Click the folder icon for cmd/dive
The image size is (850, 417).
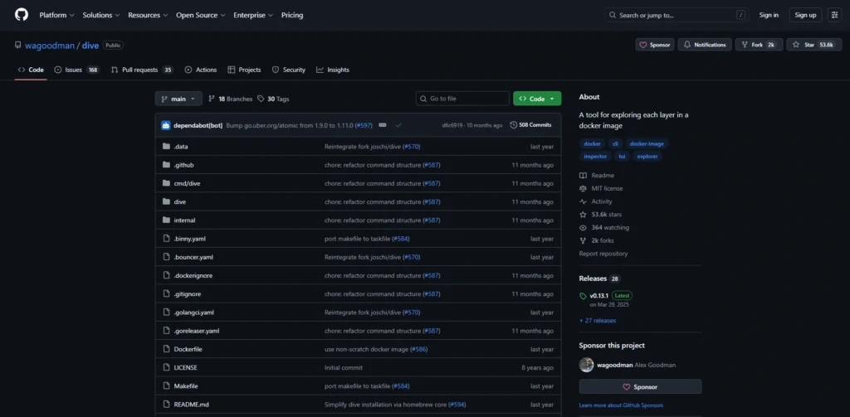(x=166, y=183)
